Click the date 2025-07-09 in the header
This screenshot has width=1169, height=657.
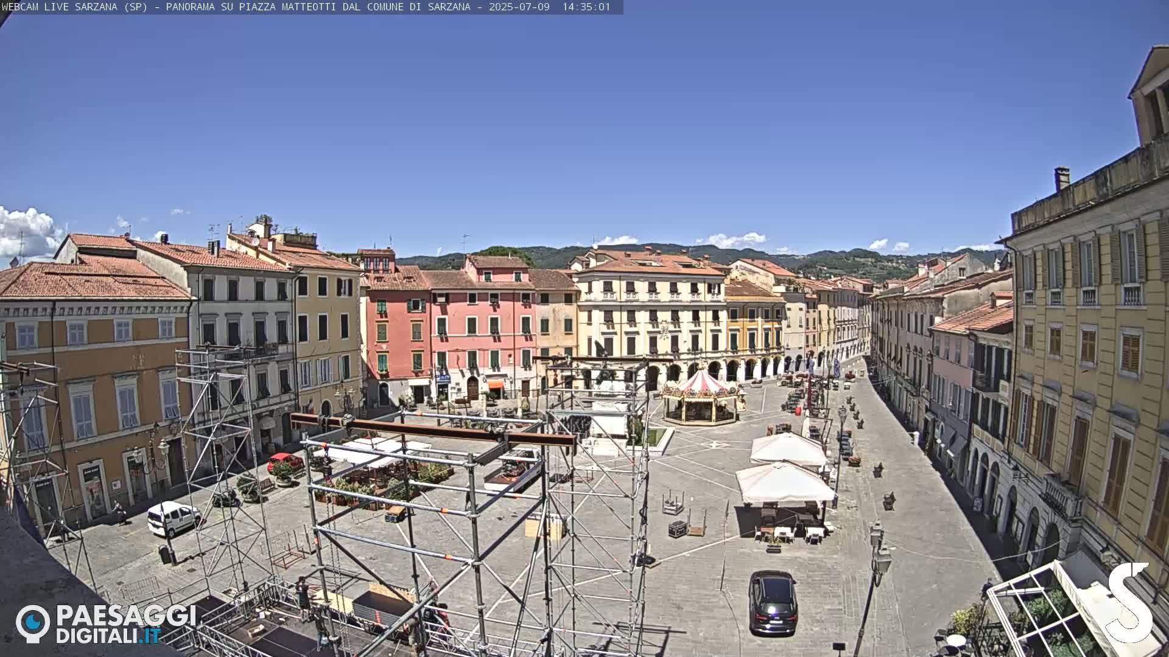(519, 7)
